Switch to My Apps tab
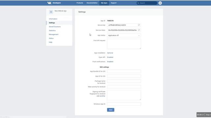Image resolution: width=211 pixels, height=118 pixels. point(104,3)
